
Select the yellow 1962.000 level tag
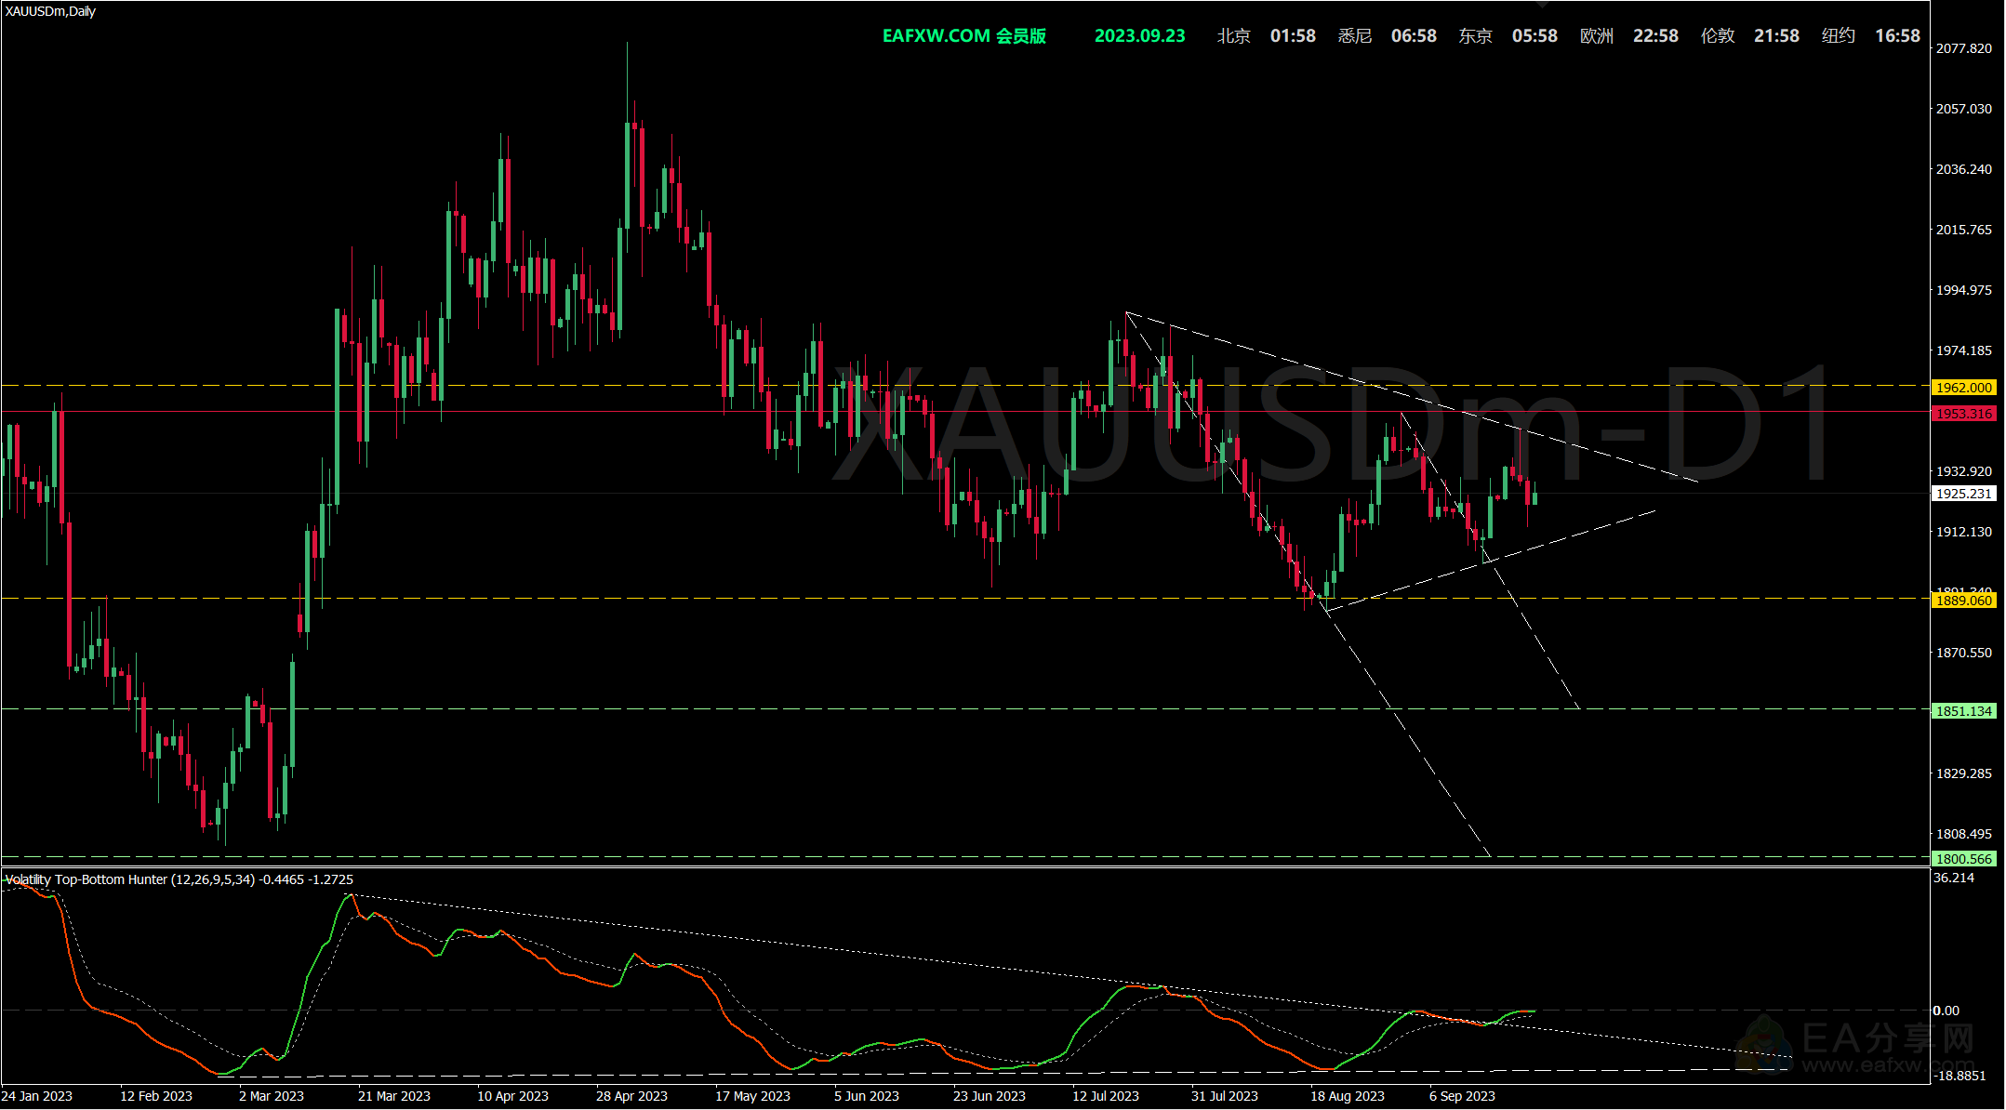pos(1964,388)
